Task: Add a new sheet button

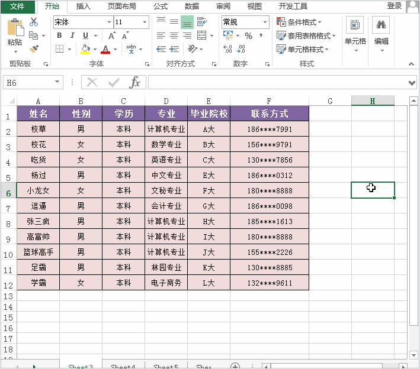Action: point(235,366)
